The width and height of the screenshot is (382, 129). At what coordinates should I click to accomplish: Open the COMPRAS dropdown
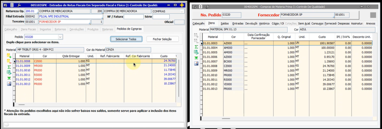pos(182,11)
